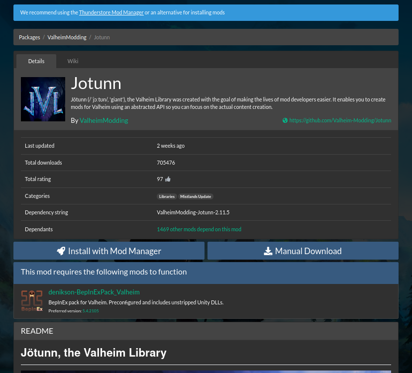Open the BepInEx logo thumbnail

tap(32, 301)
